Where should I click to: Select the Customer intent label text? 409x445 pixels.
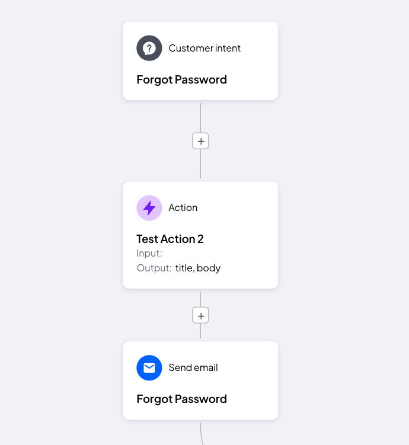204,48
